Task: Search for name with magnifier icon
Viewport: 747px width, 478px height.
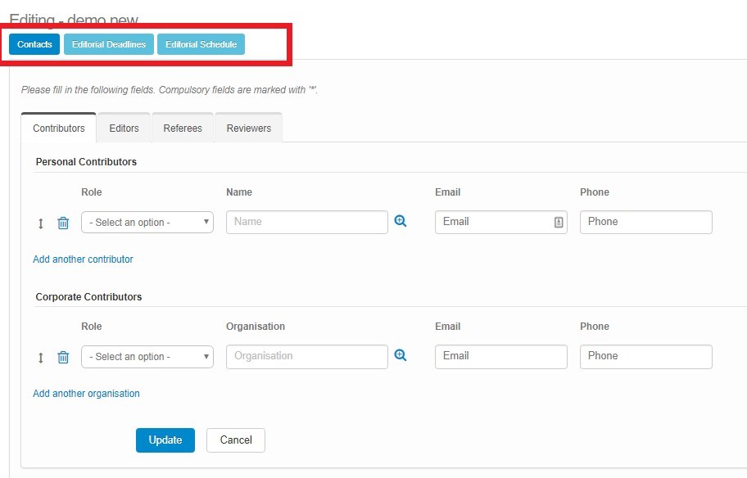Action: coord(401,221)
